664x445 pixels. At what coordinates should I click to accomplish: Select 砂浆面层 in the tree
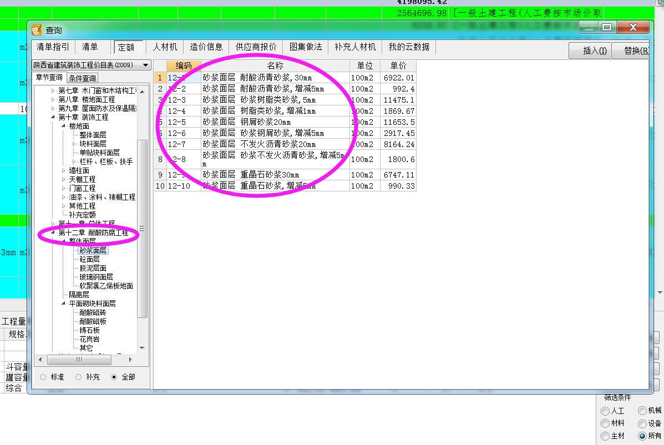tap(93, 250)
